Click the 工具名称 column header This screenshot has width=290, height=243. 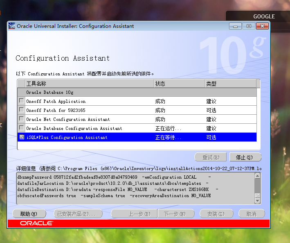tap(90, 84)
